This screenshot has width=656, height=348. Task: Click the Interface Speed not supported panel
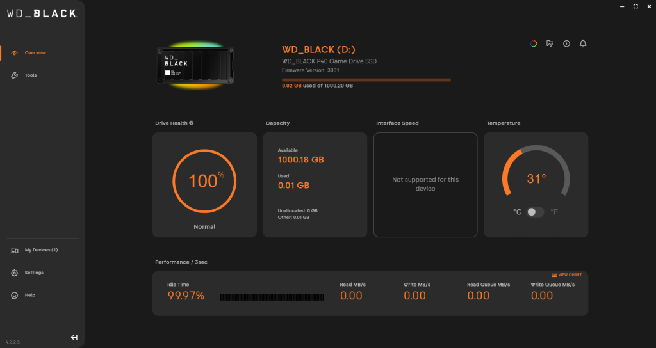pos(425,185)
